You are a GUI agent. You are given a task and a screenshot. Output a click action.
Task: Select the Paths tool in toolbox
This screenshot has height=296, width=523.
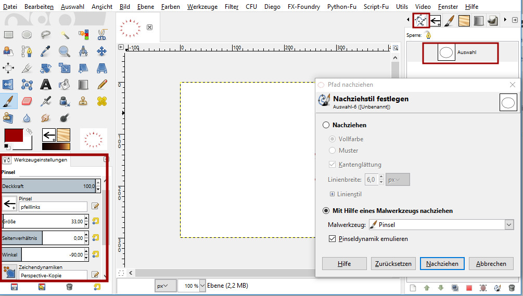[27, 51]
